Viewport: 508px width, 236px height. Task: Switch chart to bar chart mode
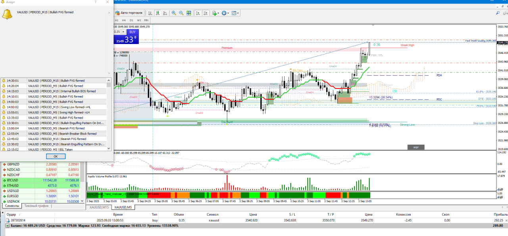coord(150,13)
